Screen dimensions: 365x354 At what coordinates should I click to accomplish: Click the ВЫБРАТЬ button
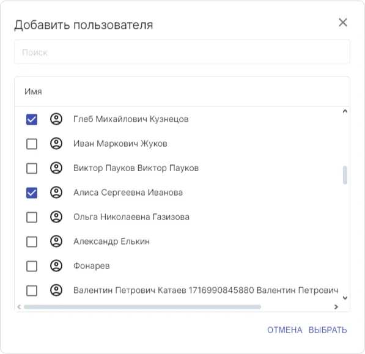click(x=328, y=330)
